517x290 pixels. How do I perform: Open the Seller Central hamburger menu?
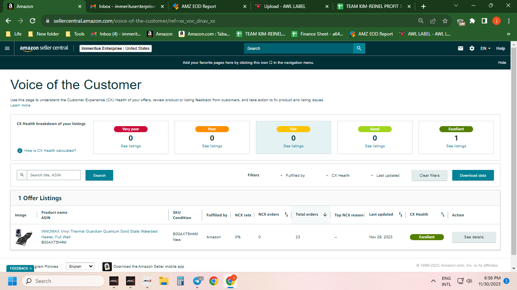click(7, 48)
